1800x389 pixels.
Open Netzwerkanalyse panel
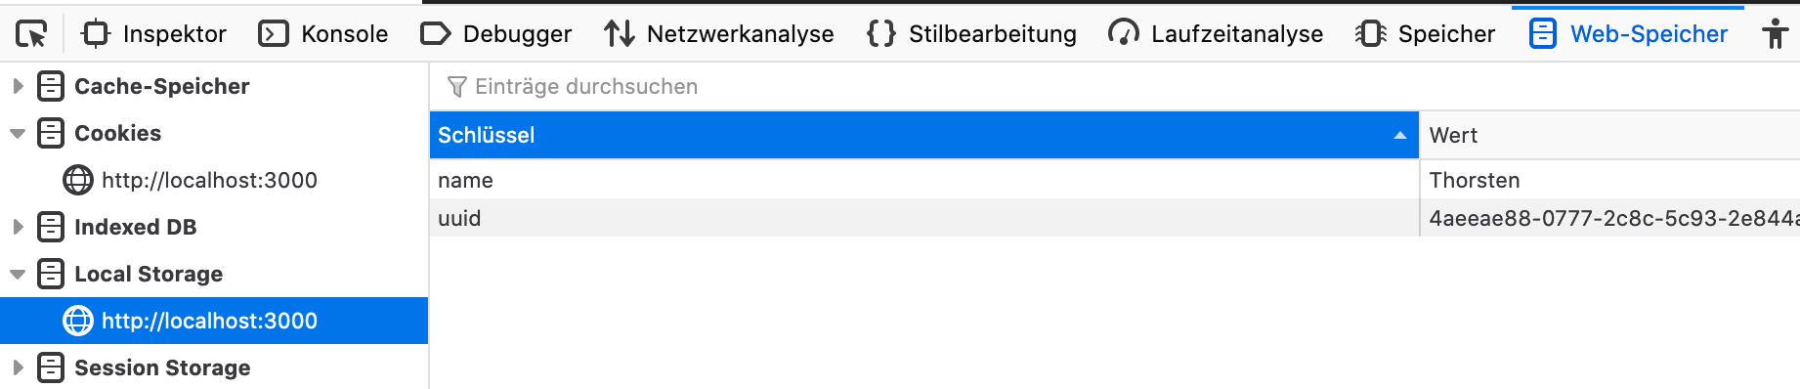point(718,34)
